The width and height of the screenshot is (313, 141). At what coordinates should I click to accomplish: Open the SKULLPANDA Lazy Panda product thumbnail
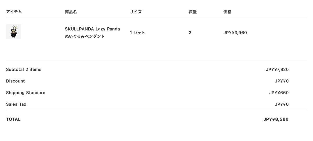tap(14, 32)
